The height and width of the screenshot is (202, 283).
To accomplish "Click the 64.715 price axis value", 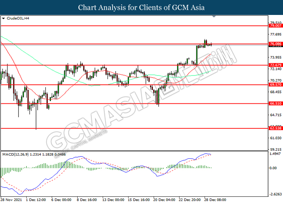I will coord(276,115).
